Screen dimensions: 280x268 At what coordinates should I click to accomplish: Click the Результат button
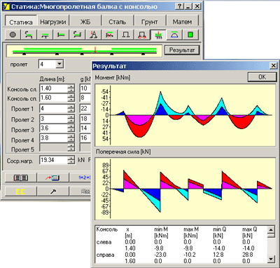click(x=182, y=50)
